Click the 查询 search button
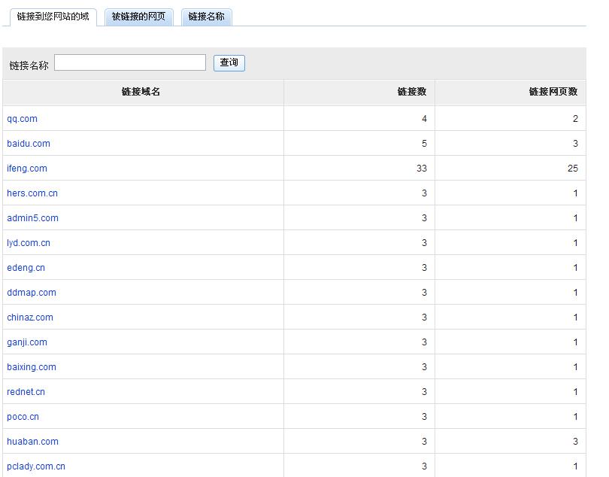This screenshot has height=477, width=609. pyautogui.click(x=229, y=63)
